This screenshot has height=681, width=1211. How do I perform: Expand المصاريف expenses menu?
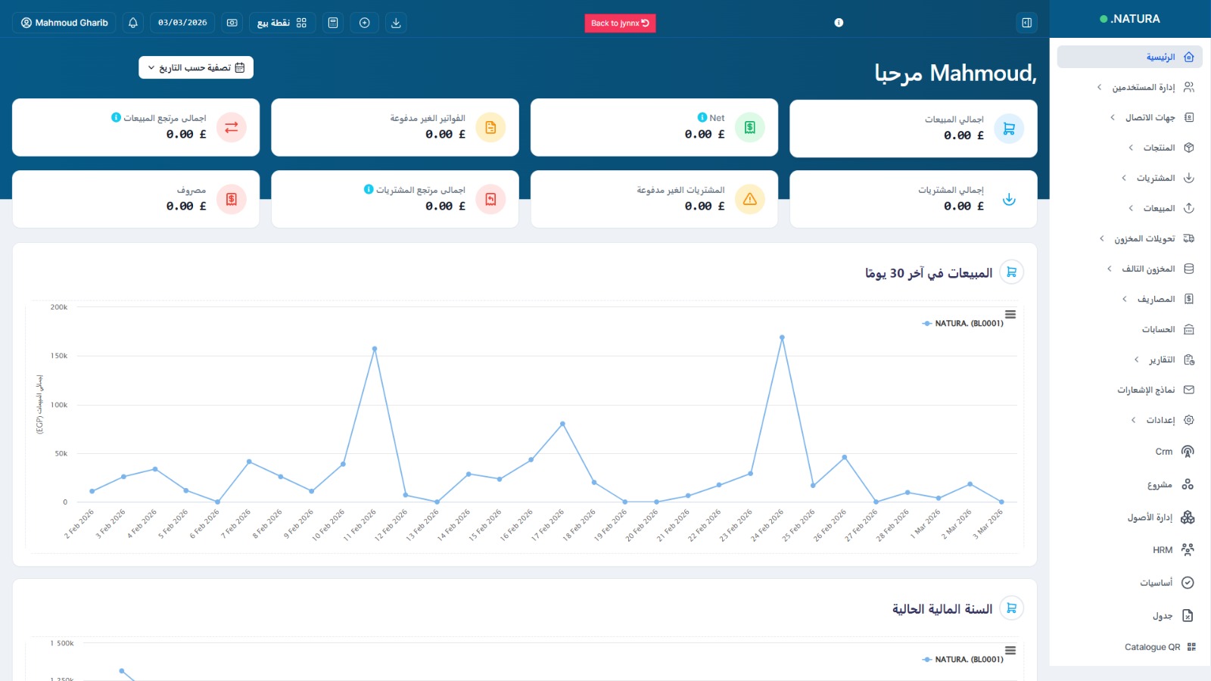coord(1129,299)
